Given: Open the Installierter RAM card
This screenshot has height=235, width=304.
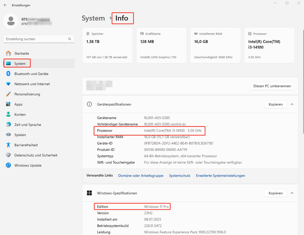Looking at the screenshot, I should click(x=215, y=45).
